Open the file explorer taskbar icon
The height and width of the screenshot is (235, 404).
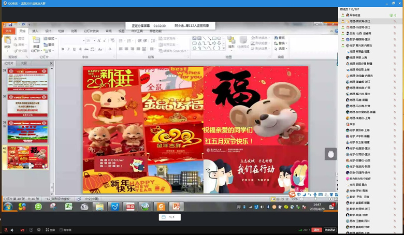99,207
